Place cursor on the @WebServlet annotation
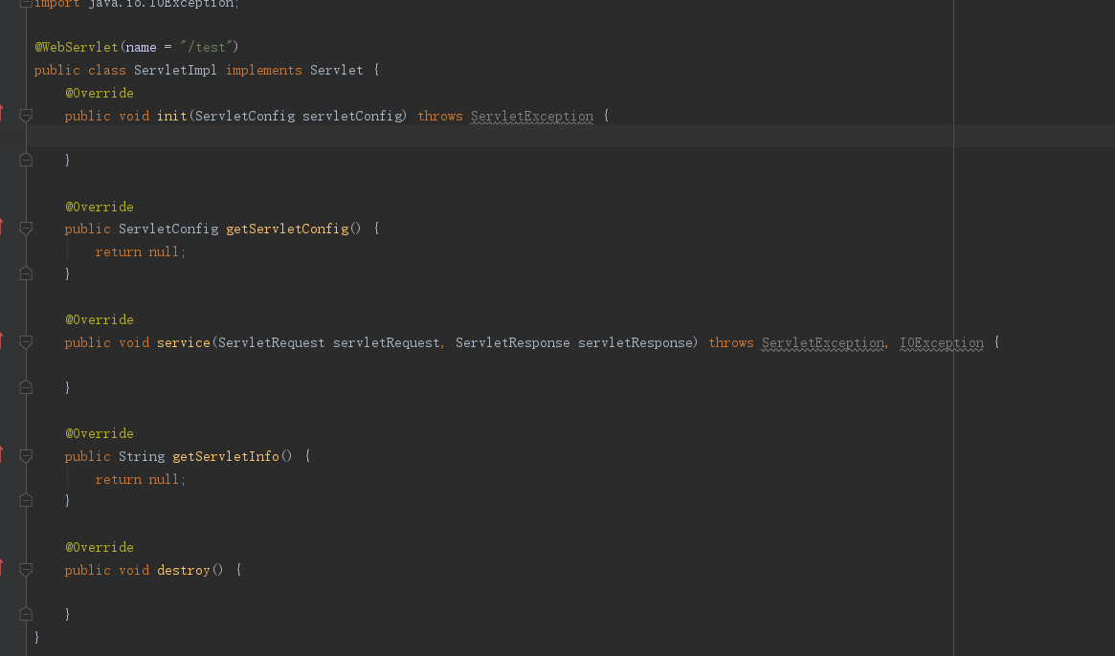1115x656 pixels. [x=76, y=46]
